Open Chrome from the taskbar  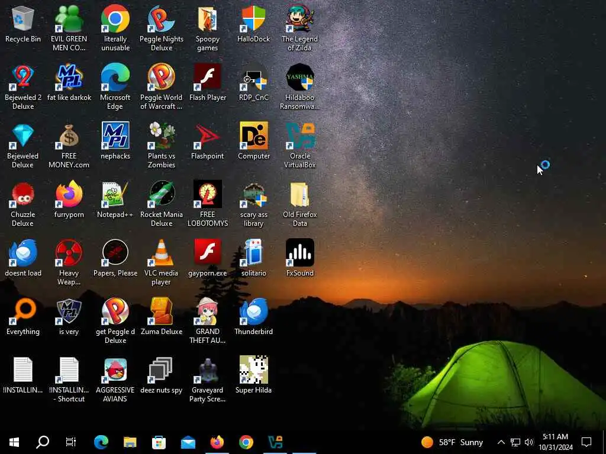point(246,442)
